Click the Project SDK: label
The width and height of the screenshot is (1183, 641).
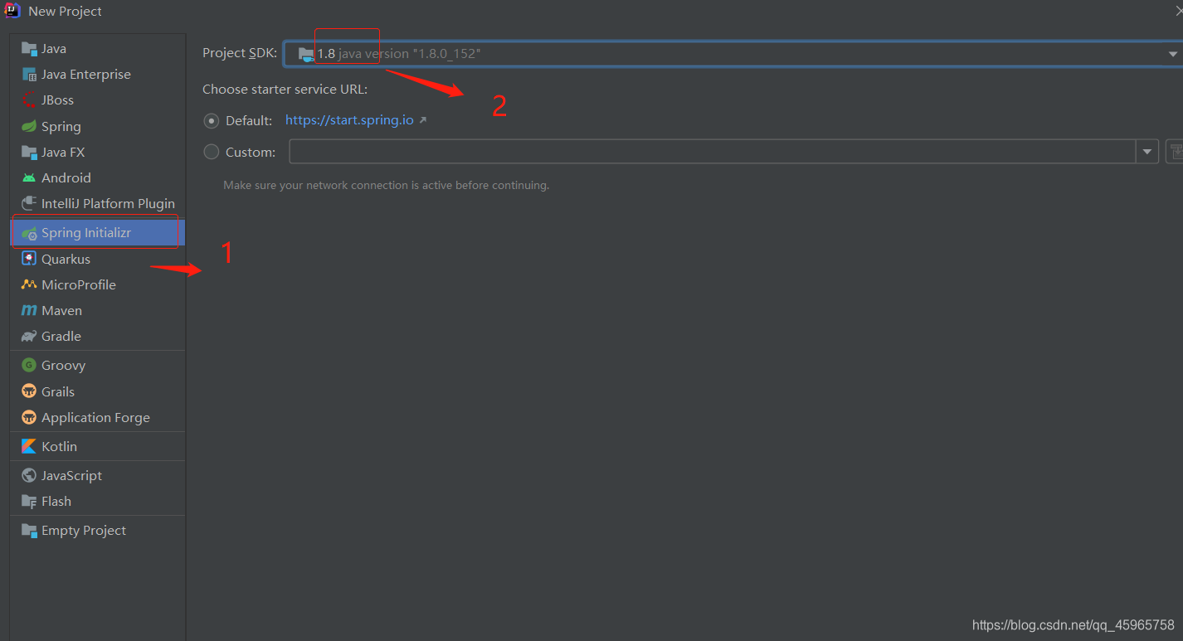click(240, 53)
